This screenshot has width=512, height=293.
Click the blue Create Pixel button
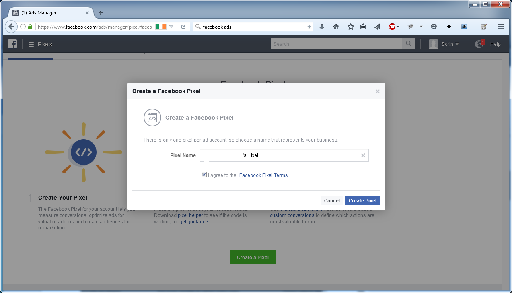[x=362, y=201]
